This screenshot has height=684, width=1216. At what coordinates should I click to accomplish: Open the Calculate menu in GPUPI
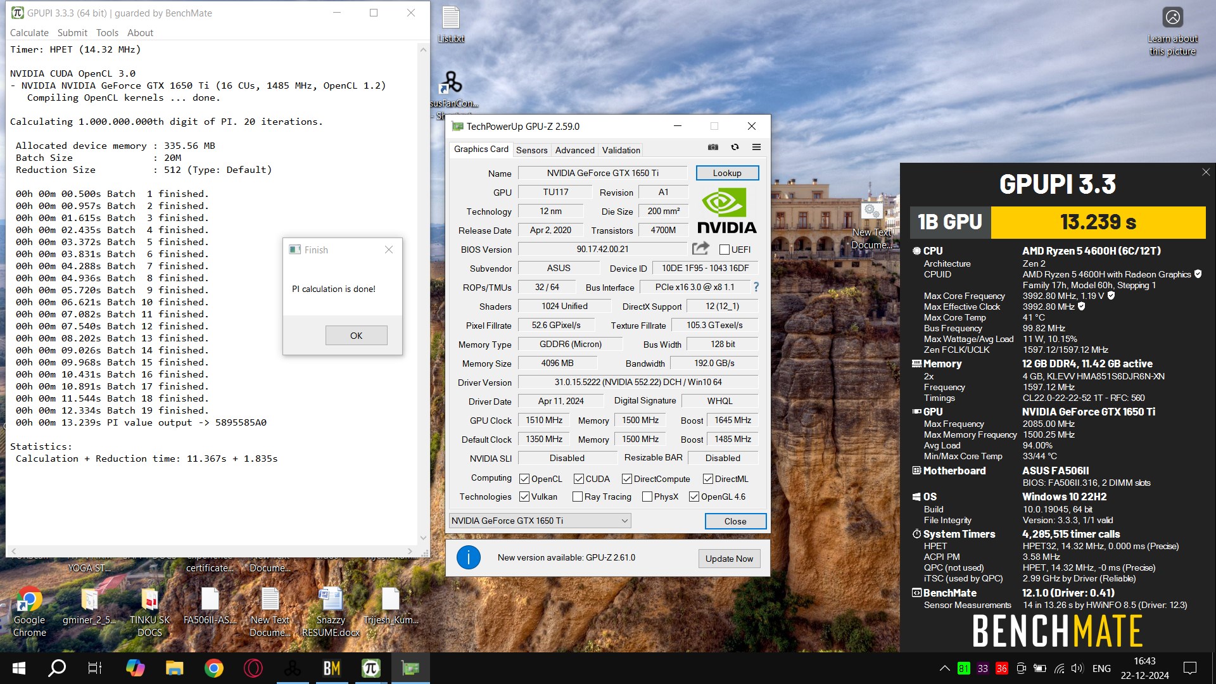coord(29,33)
